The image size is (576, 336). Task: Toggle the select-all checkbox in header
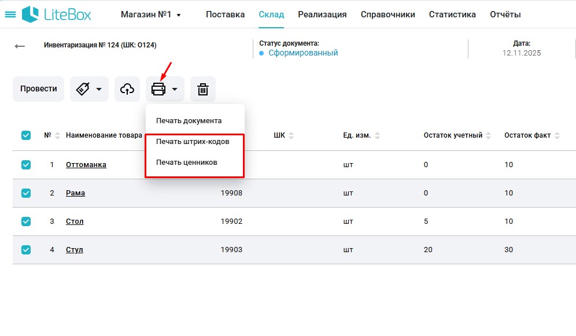coord(26,135)
